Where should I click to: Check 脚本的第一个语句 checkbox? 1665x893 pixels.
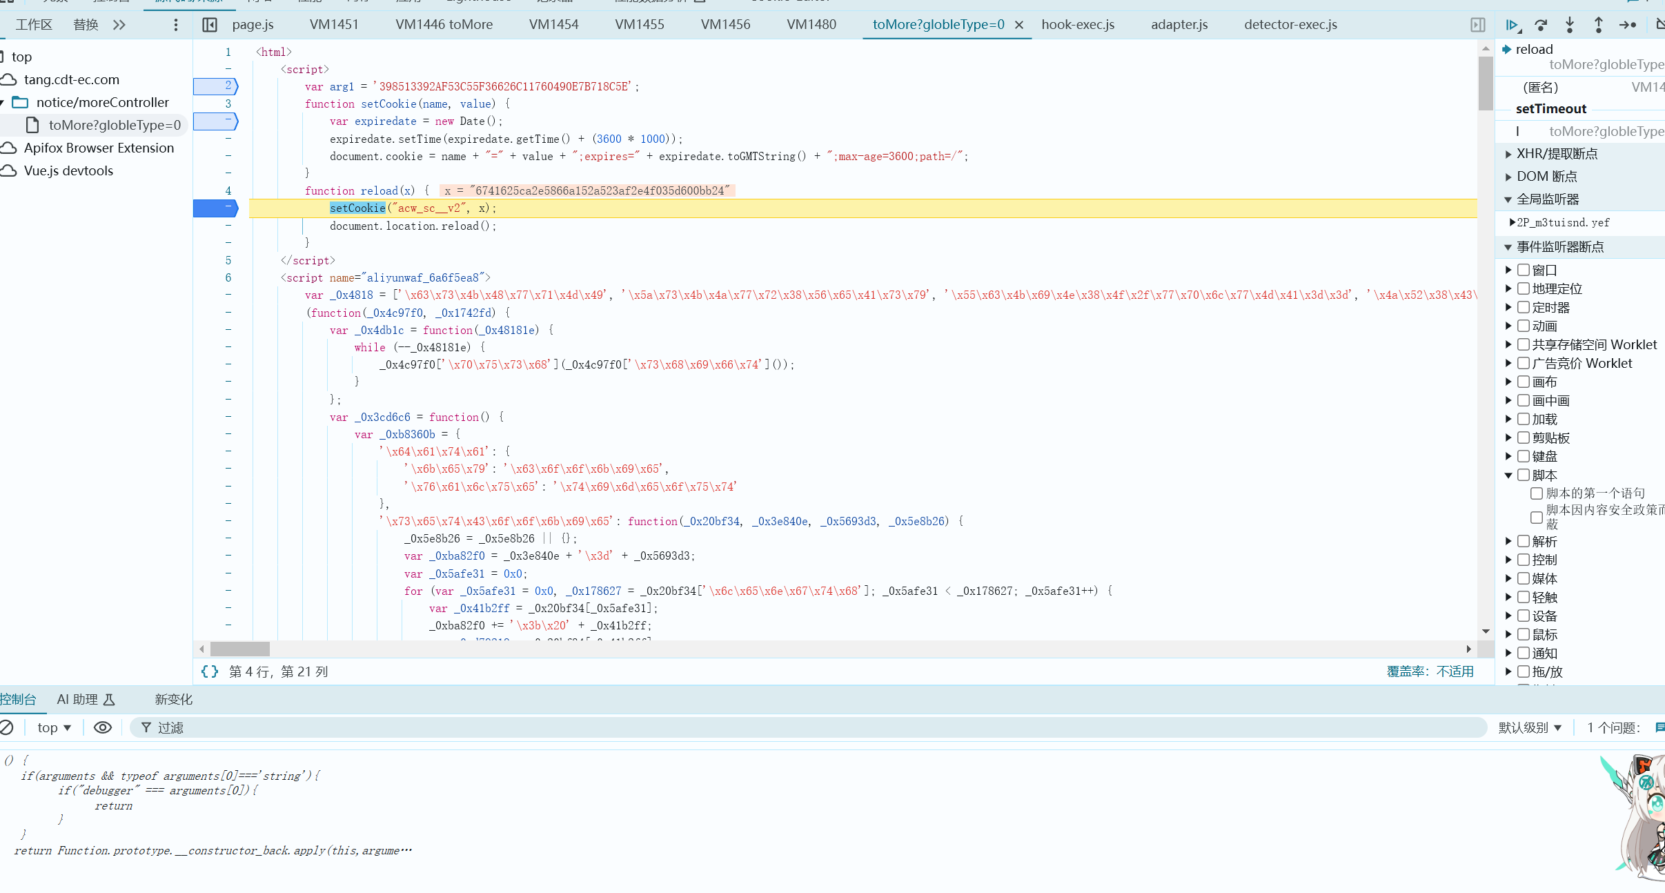pos(1537,493)
